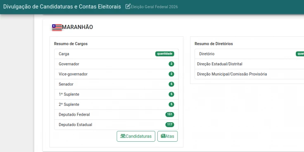
Task: Select the Governador row
Action: point(116,64)
